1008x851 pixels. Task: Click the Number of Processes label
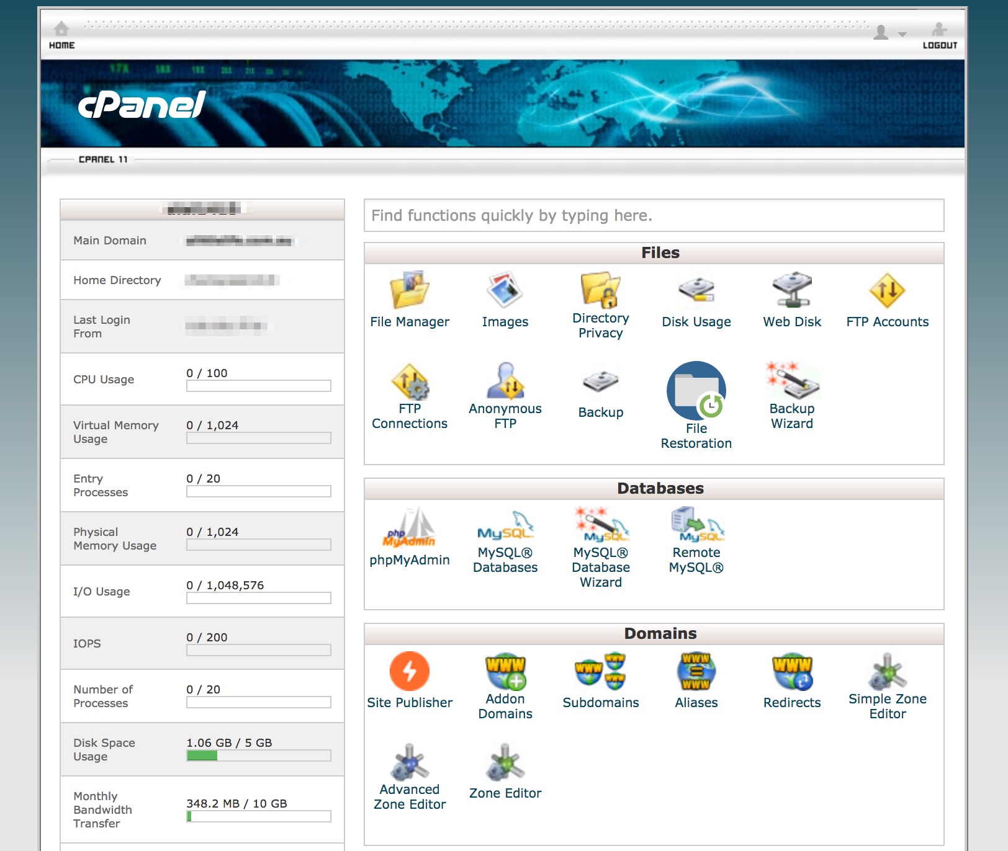(x=103, y=696)
